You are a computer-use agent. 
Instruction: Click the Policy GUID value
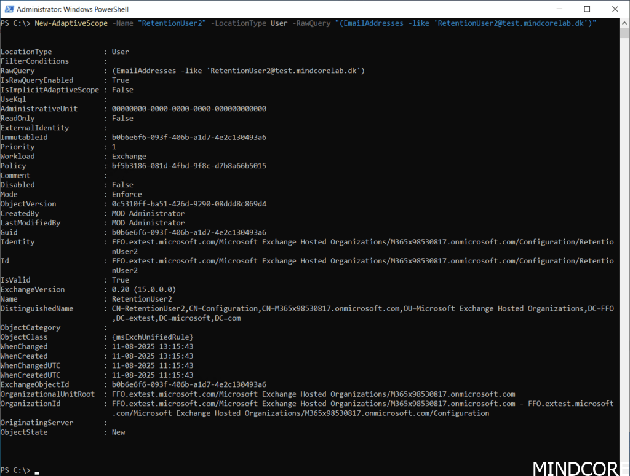(x=189, y=166)
